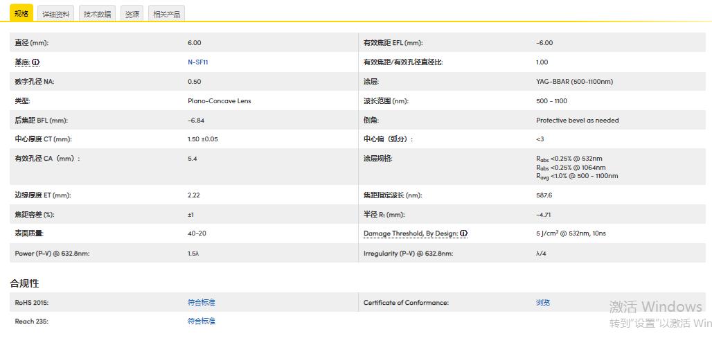
Task: Open 浏览 link for Certificate of Conformance
Action: pos(543,302)
